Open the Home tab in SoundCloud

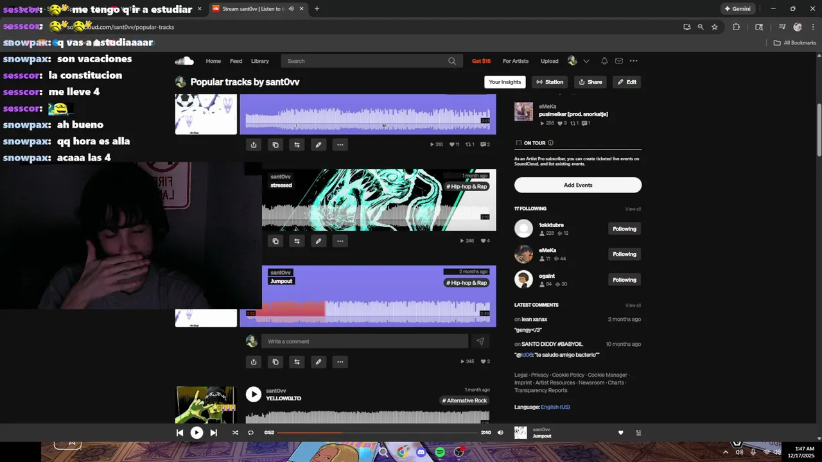point(213,61)
